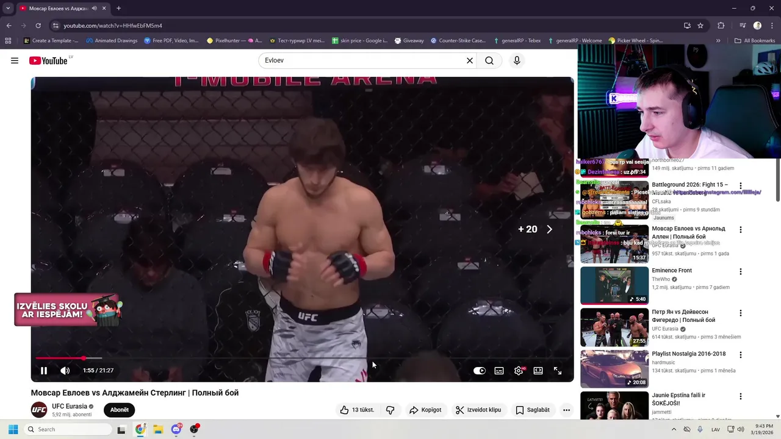Image resolution: width=781 pixels, height=439 pixels.
Task: Pause the video playback
Action: 44,371
